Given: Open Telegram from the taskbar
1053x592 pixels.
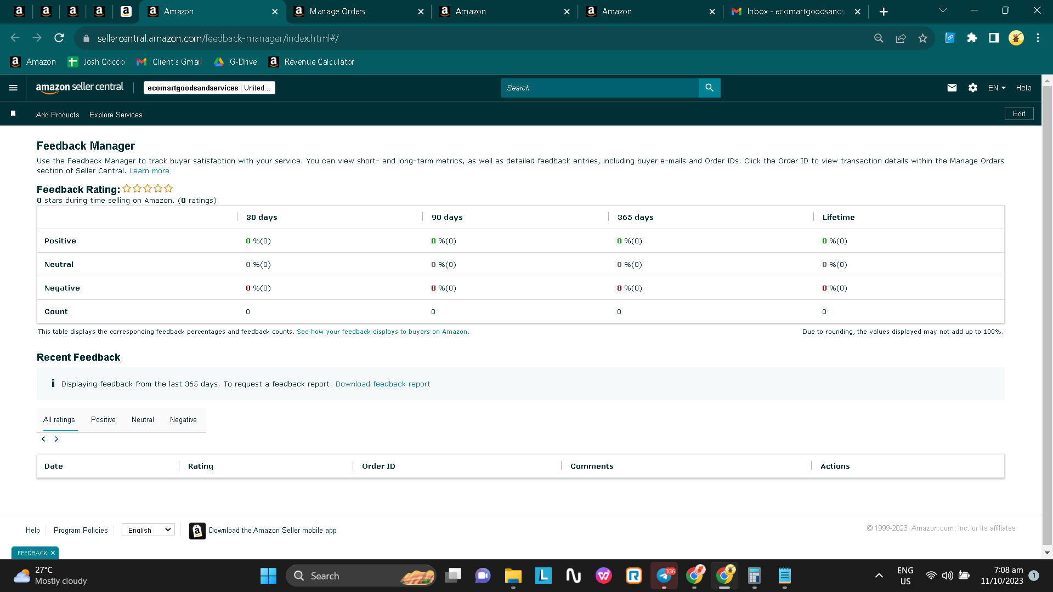Looking at the screenshot, I should (664, 576).
